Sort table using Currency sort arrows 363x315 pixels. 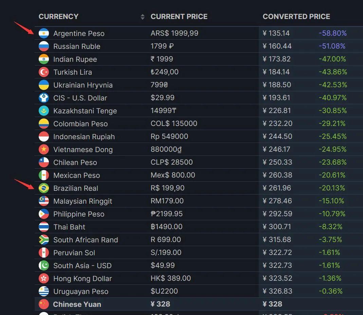click(143, 17)
